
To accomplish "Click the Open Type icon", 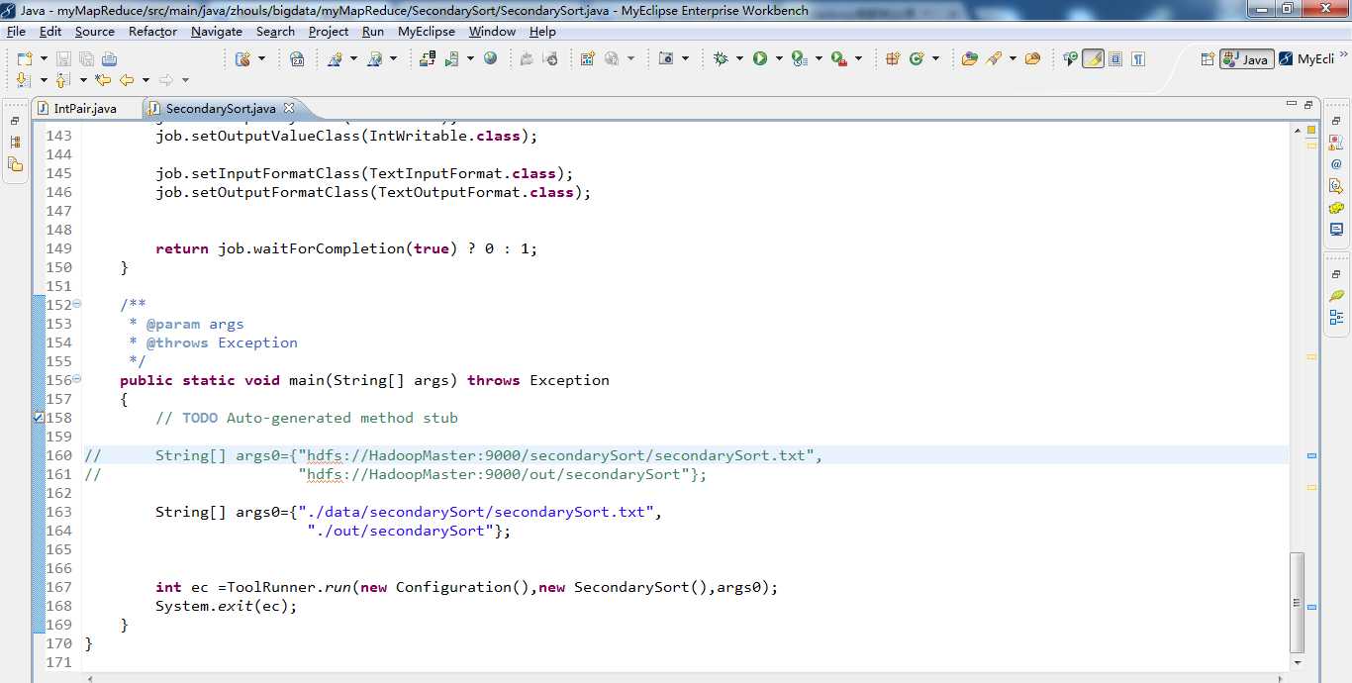I will click(x=969, y=58).
